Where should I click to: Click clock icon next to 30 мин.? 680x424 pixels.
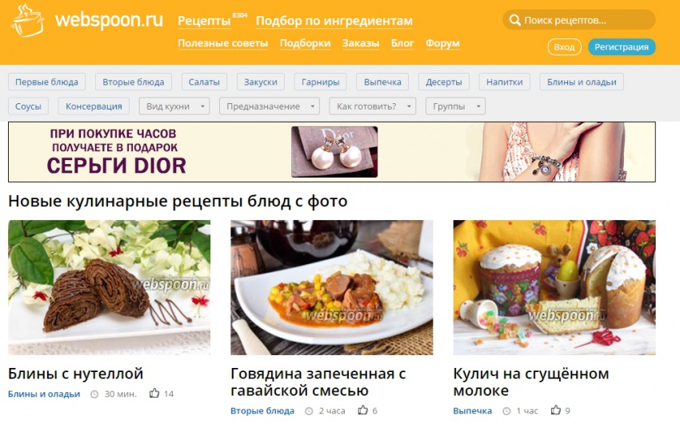(x=94, y=394)
